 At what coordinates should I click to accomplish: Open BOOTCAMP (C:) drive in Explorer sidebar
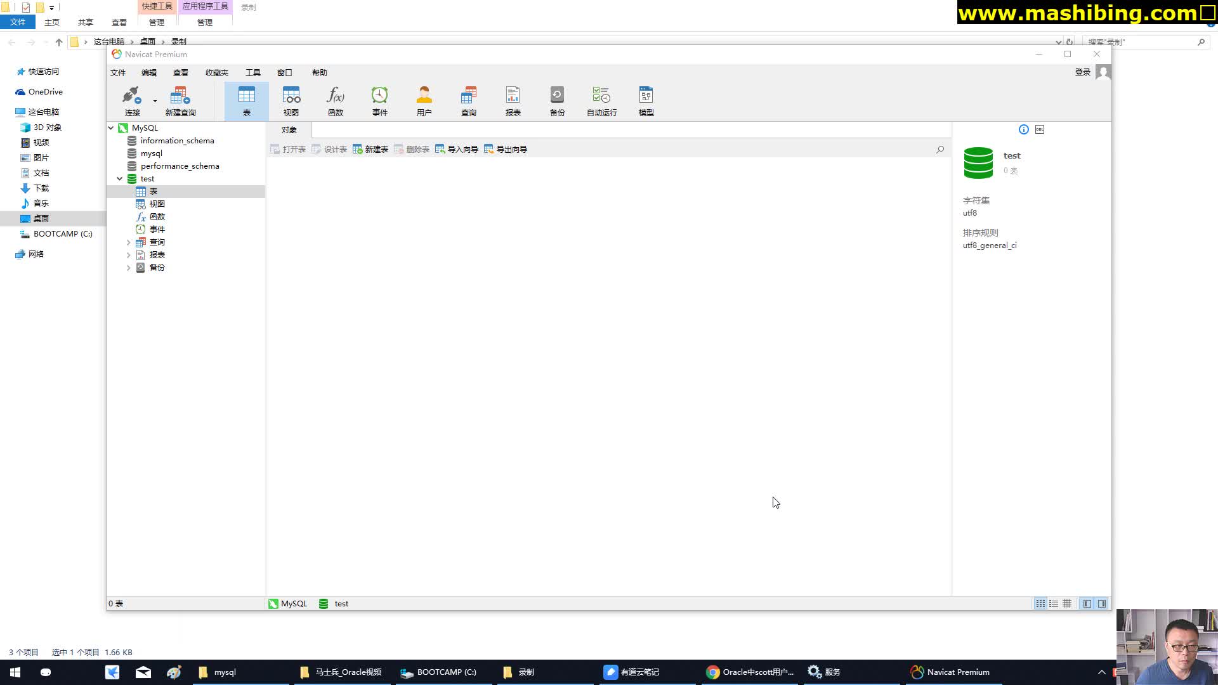[x=56, y=234]
